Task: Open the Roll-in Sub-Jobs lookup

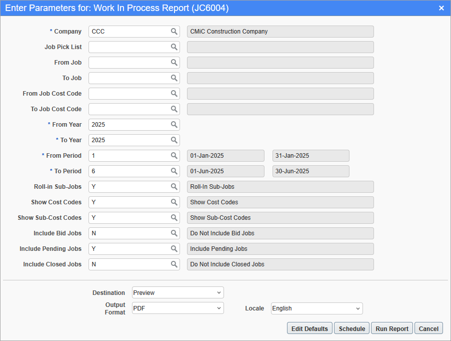Action: [x=174, y=186]
